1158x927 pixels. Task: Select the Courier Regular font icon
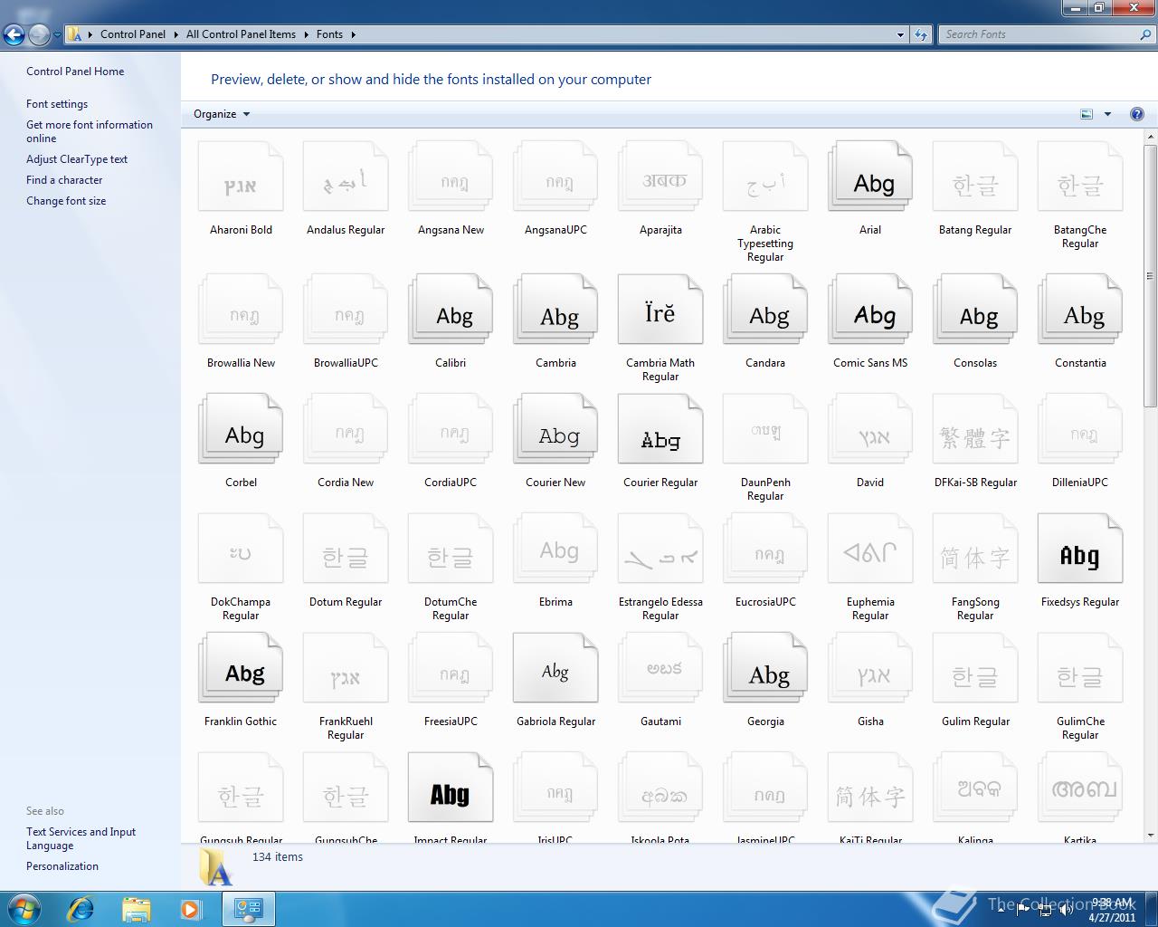point(660,429)
